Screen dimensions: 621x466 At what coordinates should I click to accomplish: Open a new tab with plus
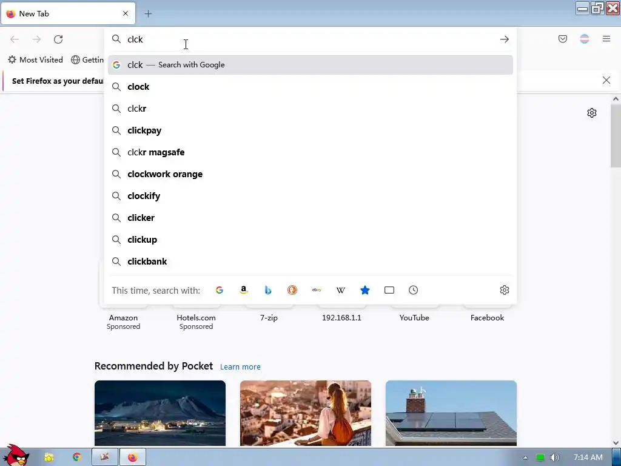148,14
